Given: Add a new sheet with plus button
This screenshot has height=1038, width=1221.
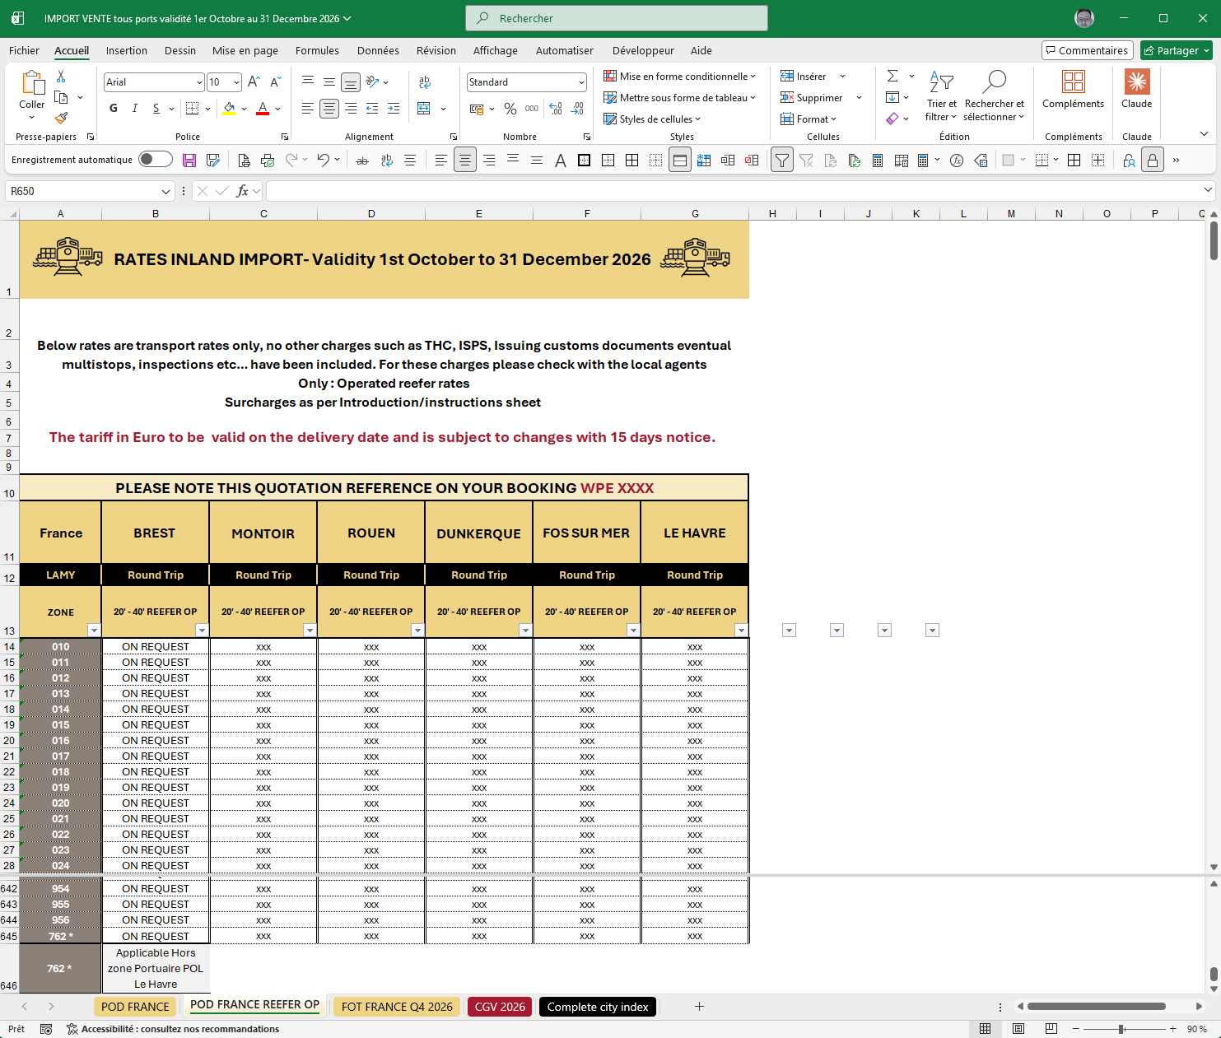Looking at the screenshot, I should [699, 1006].
